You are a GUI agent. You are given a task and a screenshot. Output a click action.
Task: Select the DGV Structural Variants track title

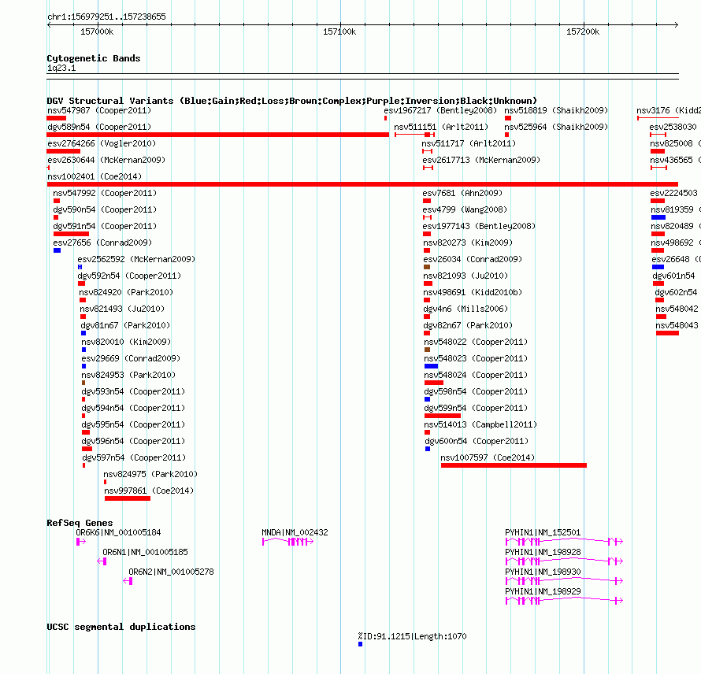[291, 101]
